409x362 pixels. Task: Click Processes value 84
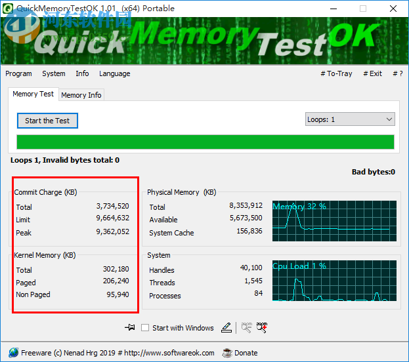259,293
